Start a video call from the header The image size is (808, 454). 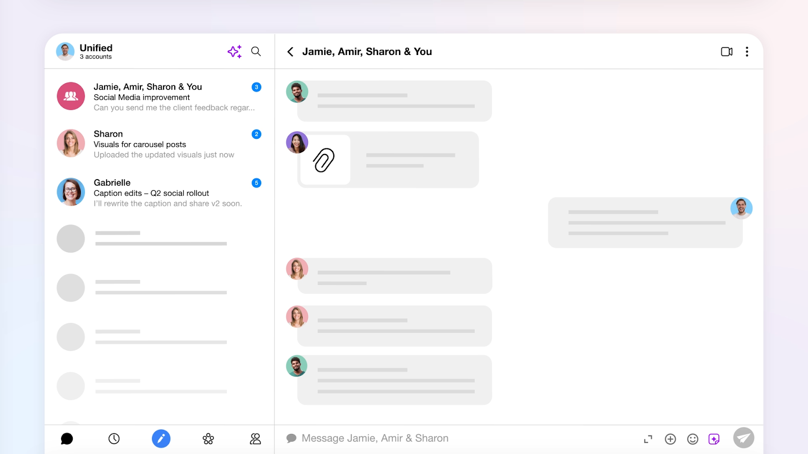(x=727, y=51)
